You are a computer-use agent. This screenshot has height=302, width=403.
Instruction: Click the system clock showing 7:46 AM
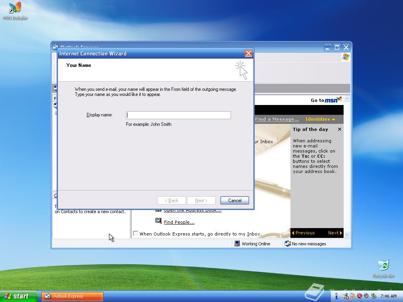tap(388, 296)
